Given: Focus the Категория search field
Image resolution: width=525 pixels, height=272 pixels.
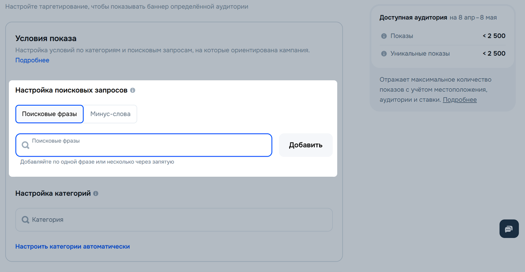Looking at the screenshot, I should click(178, 220).
